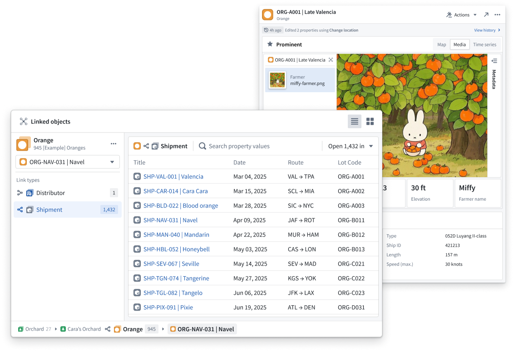514x352 pixels.
Task: Open SHP-TGN-074 | Tangerine link
Action: pos(176,278)
